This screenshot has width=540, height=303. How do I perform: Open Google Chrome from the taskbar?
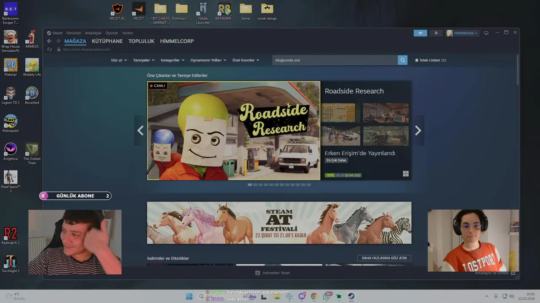314,296
